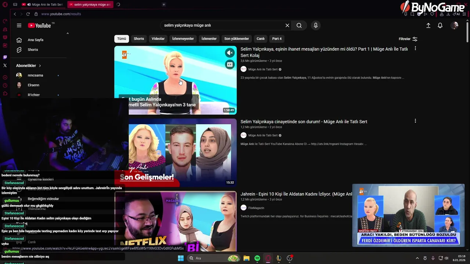Open 'Selim Yalçınkaya cinayetinde son durum' title
This screenshot has height=264, width=470.
click(304, 122)
